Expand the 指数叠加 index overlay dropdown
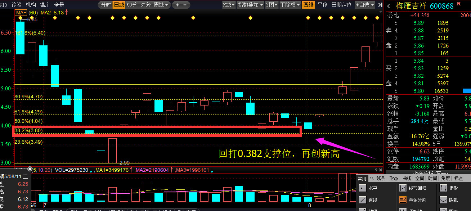 (x=250, y=5)
